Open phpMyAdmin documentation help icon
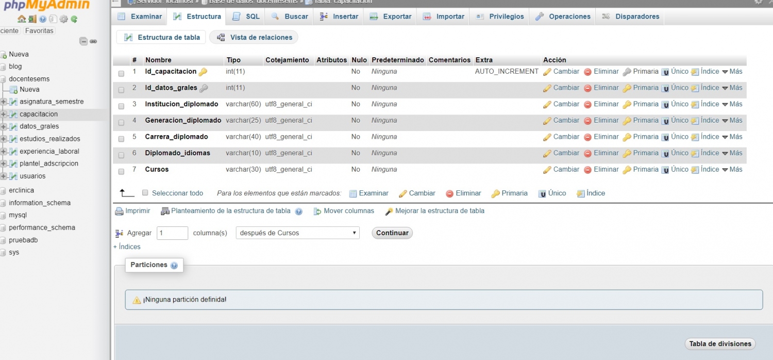Viewport: 773px width, 360px height. coord(43,20)
